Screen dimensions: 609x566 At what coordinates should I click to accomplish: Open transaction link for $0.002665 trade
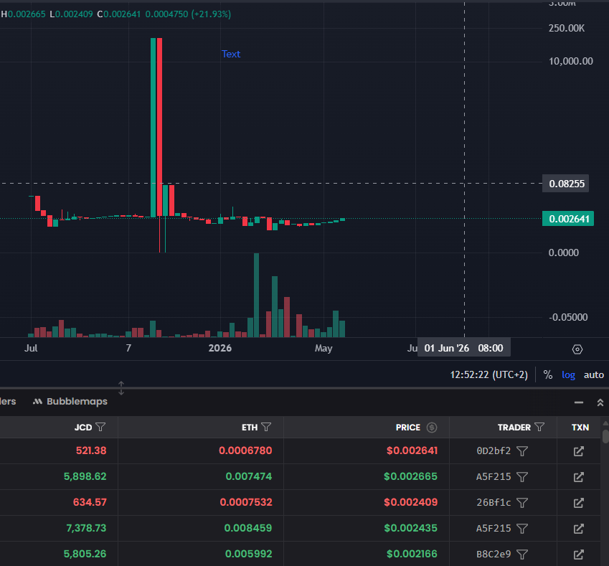[x=579, y=476]
